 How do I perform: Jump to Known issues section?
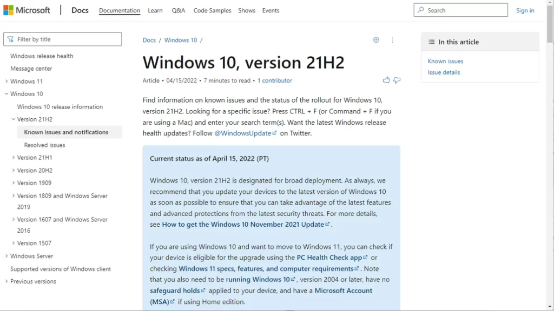(x=445, y=62)
